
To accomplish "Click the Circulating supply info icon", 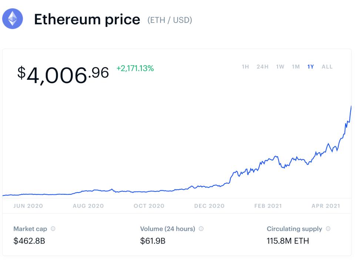I will pyautogui.click(x=328, y=229).
